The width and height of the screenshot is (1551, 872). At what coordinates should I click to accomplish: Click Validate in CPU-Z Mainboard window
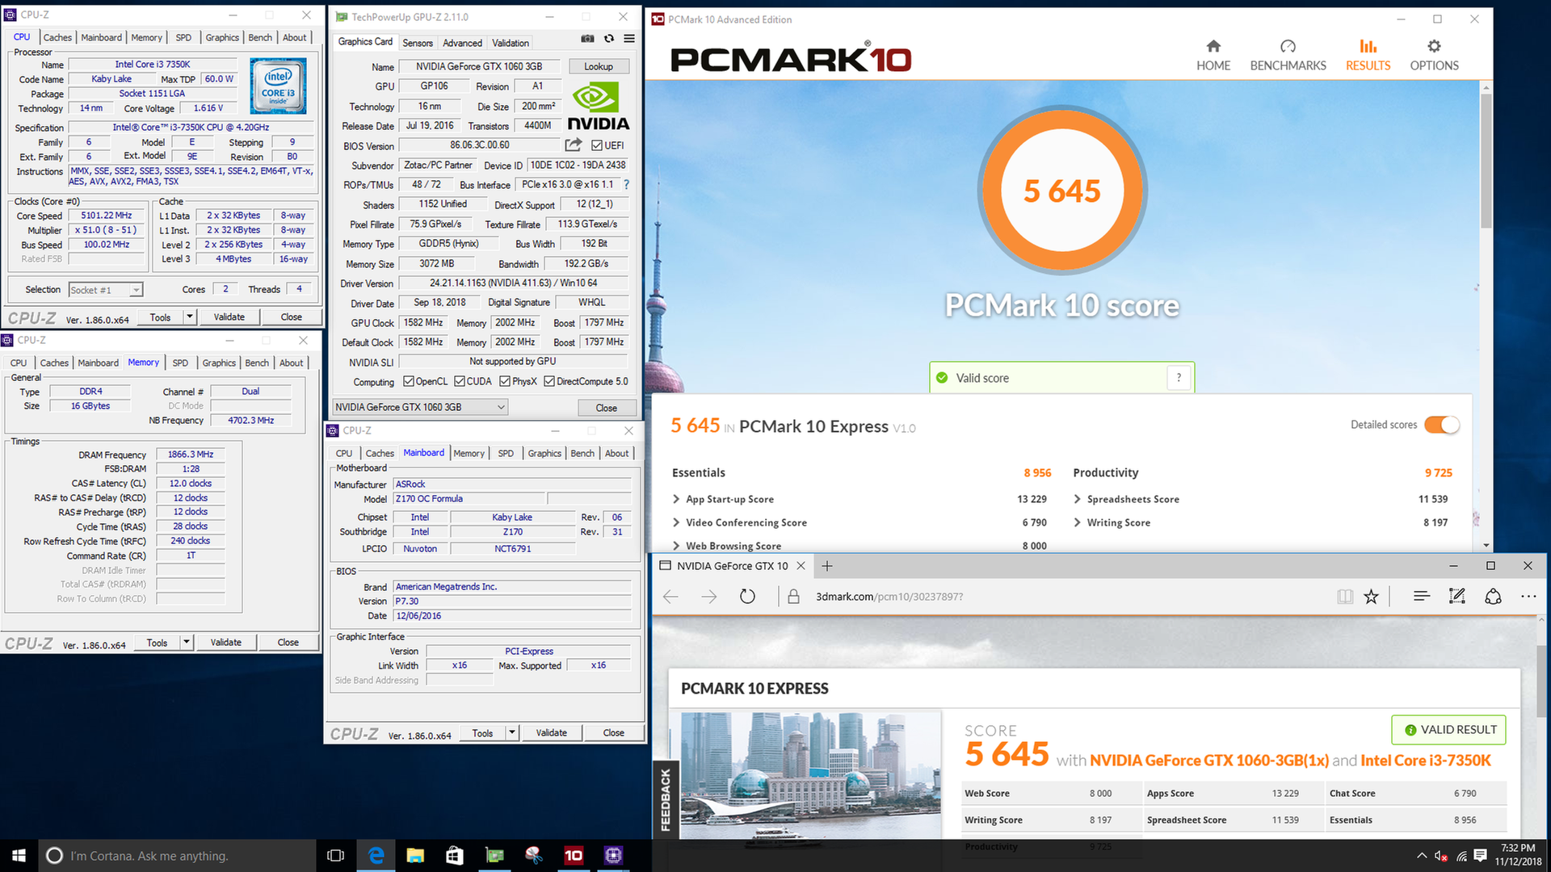(552, 733)
